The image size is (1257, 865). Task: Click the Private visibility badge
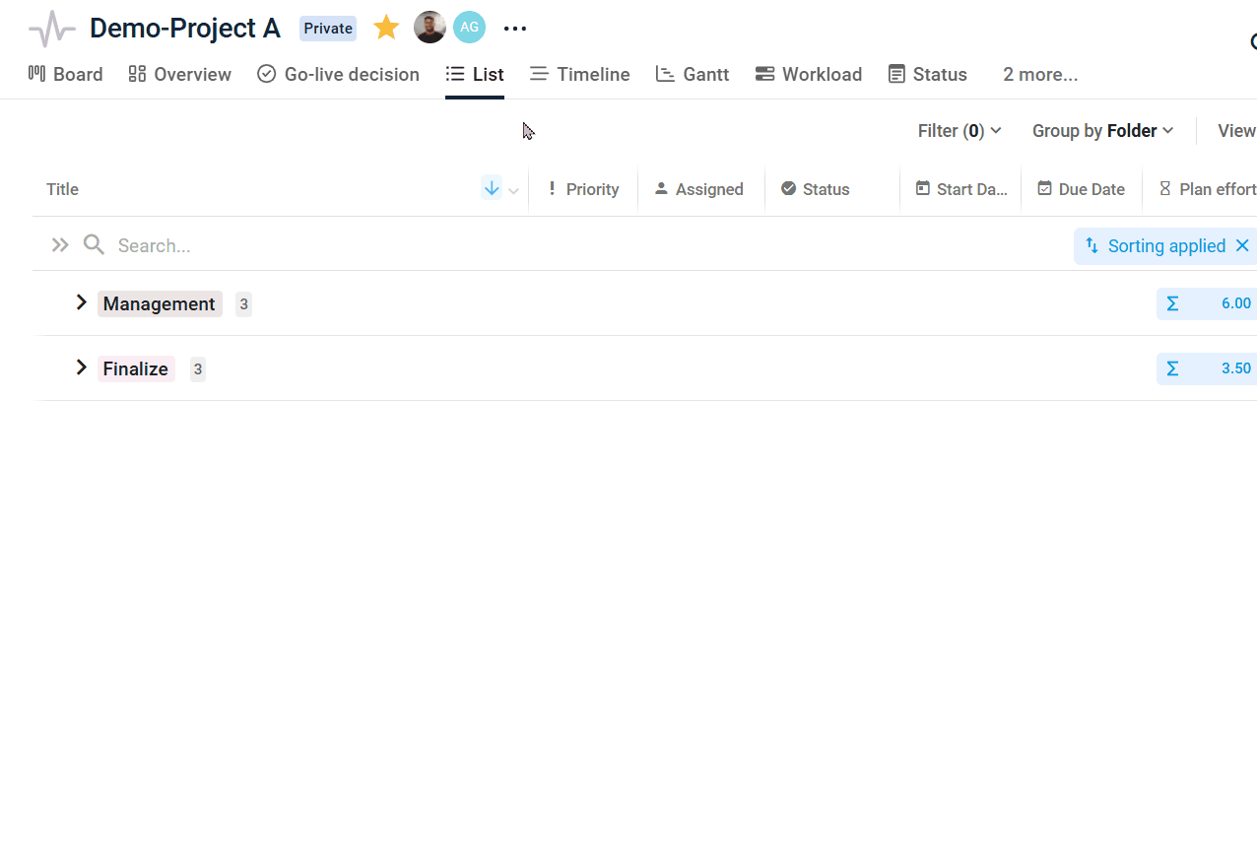328,29
